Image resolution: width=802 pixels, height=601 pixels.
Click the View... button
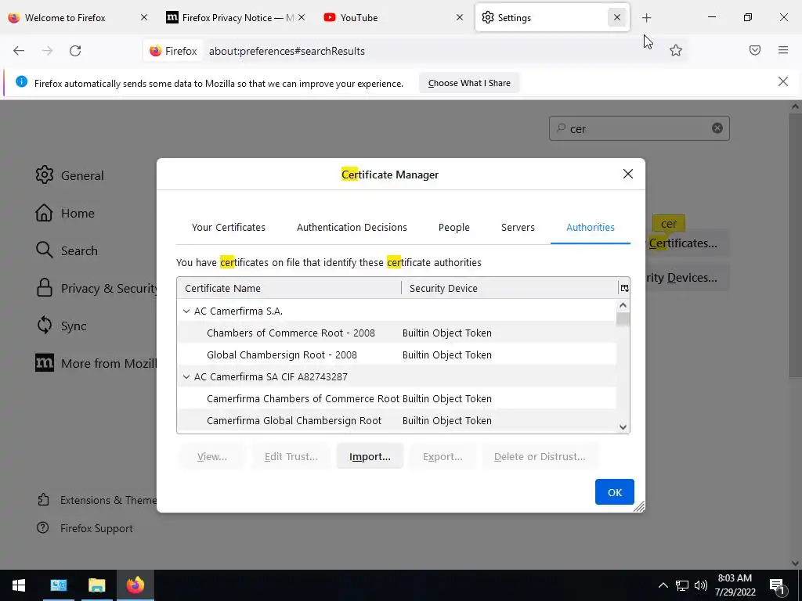point(211,456)
